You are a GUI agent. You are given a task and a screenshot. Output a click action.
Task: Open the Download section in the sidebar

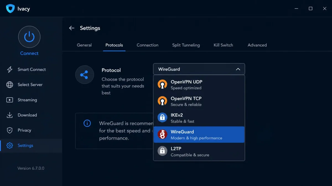(31, 115)
